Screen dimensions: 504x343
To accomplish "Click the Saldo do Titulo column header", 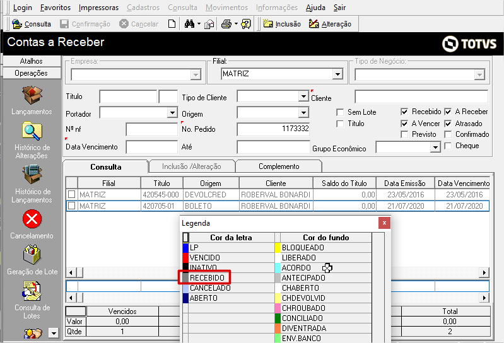I will click(x=344, y=183).
